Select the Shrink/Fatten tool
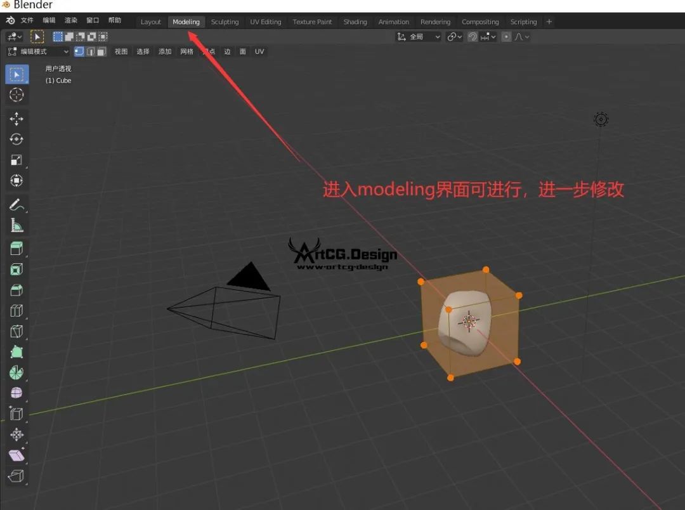 (x=16, y=435)
